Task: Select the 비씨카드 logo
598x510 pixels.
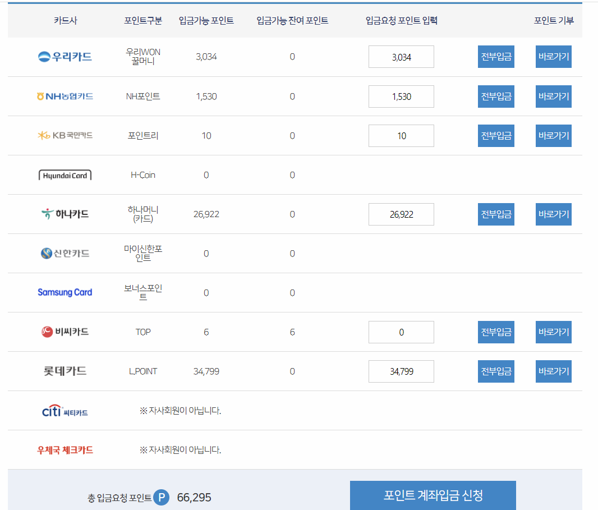Action: click(64, 332)
